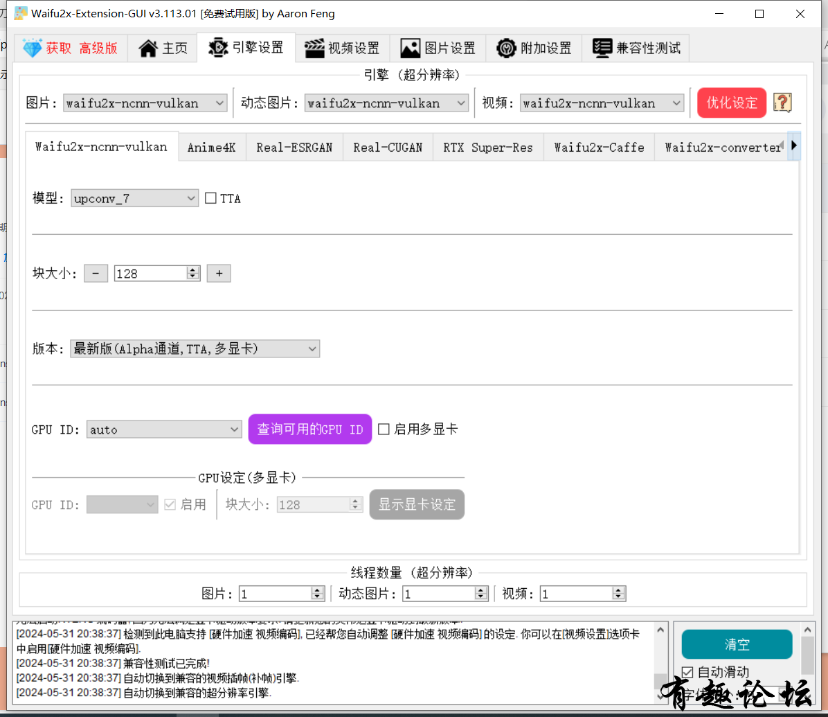Click the engine gear icon
The height and width of the screenshot is (717, 828).
pyautogui.click(x=218, y=48)
